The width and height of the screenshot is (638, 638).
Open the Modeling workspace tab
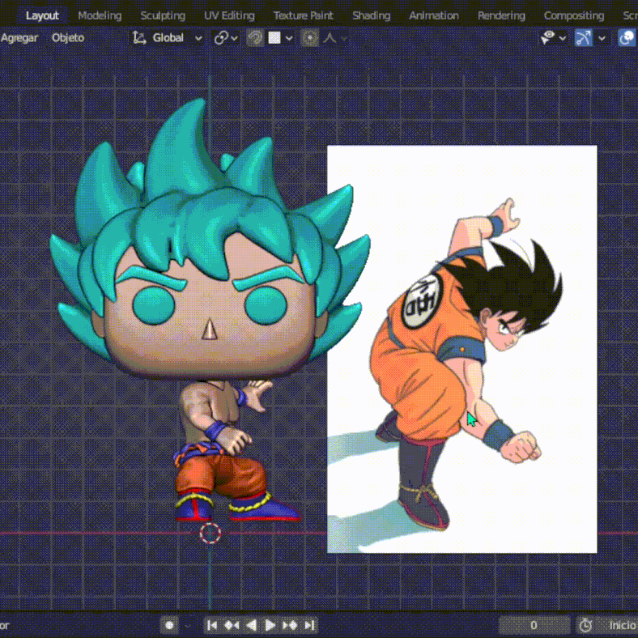point(100,15)
